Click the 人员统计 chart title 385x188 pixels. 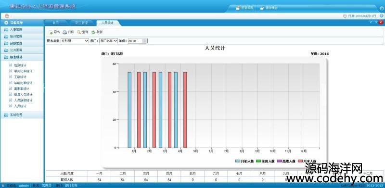(x=215, y=48)
